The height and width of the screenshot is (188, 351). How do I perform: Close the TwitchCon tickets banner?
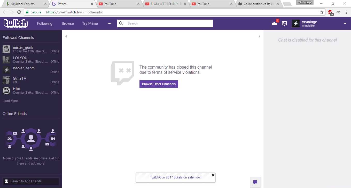[213, 175]
